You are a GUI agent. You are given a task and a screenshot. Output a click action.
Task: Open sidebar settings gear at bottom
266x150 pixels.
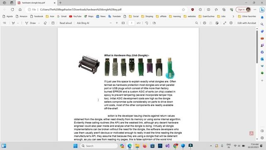[x=262, y=138]
